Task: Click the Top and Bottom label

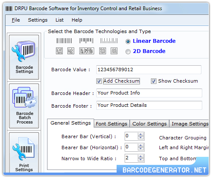Action: (x=178, y=159)
